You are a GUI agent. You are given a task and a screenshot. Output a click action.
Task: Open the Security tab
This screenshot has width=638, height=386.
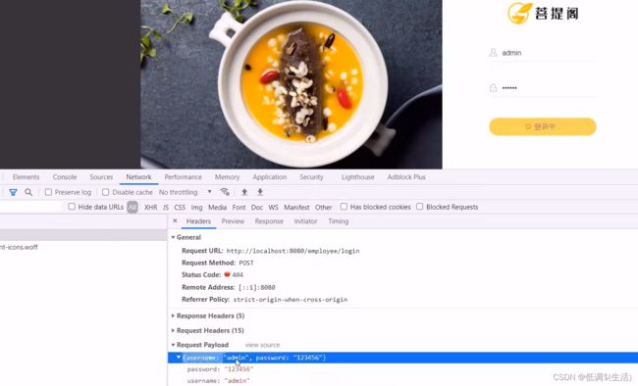312,177
